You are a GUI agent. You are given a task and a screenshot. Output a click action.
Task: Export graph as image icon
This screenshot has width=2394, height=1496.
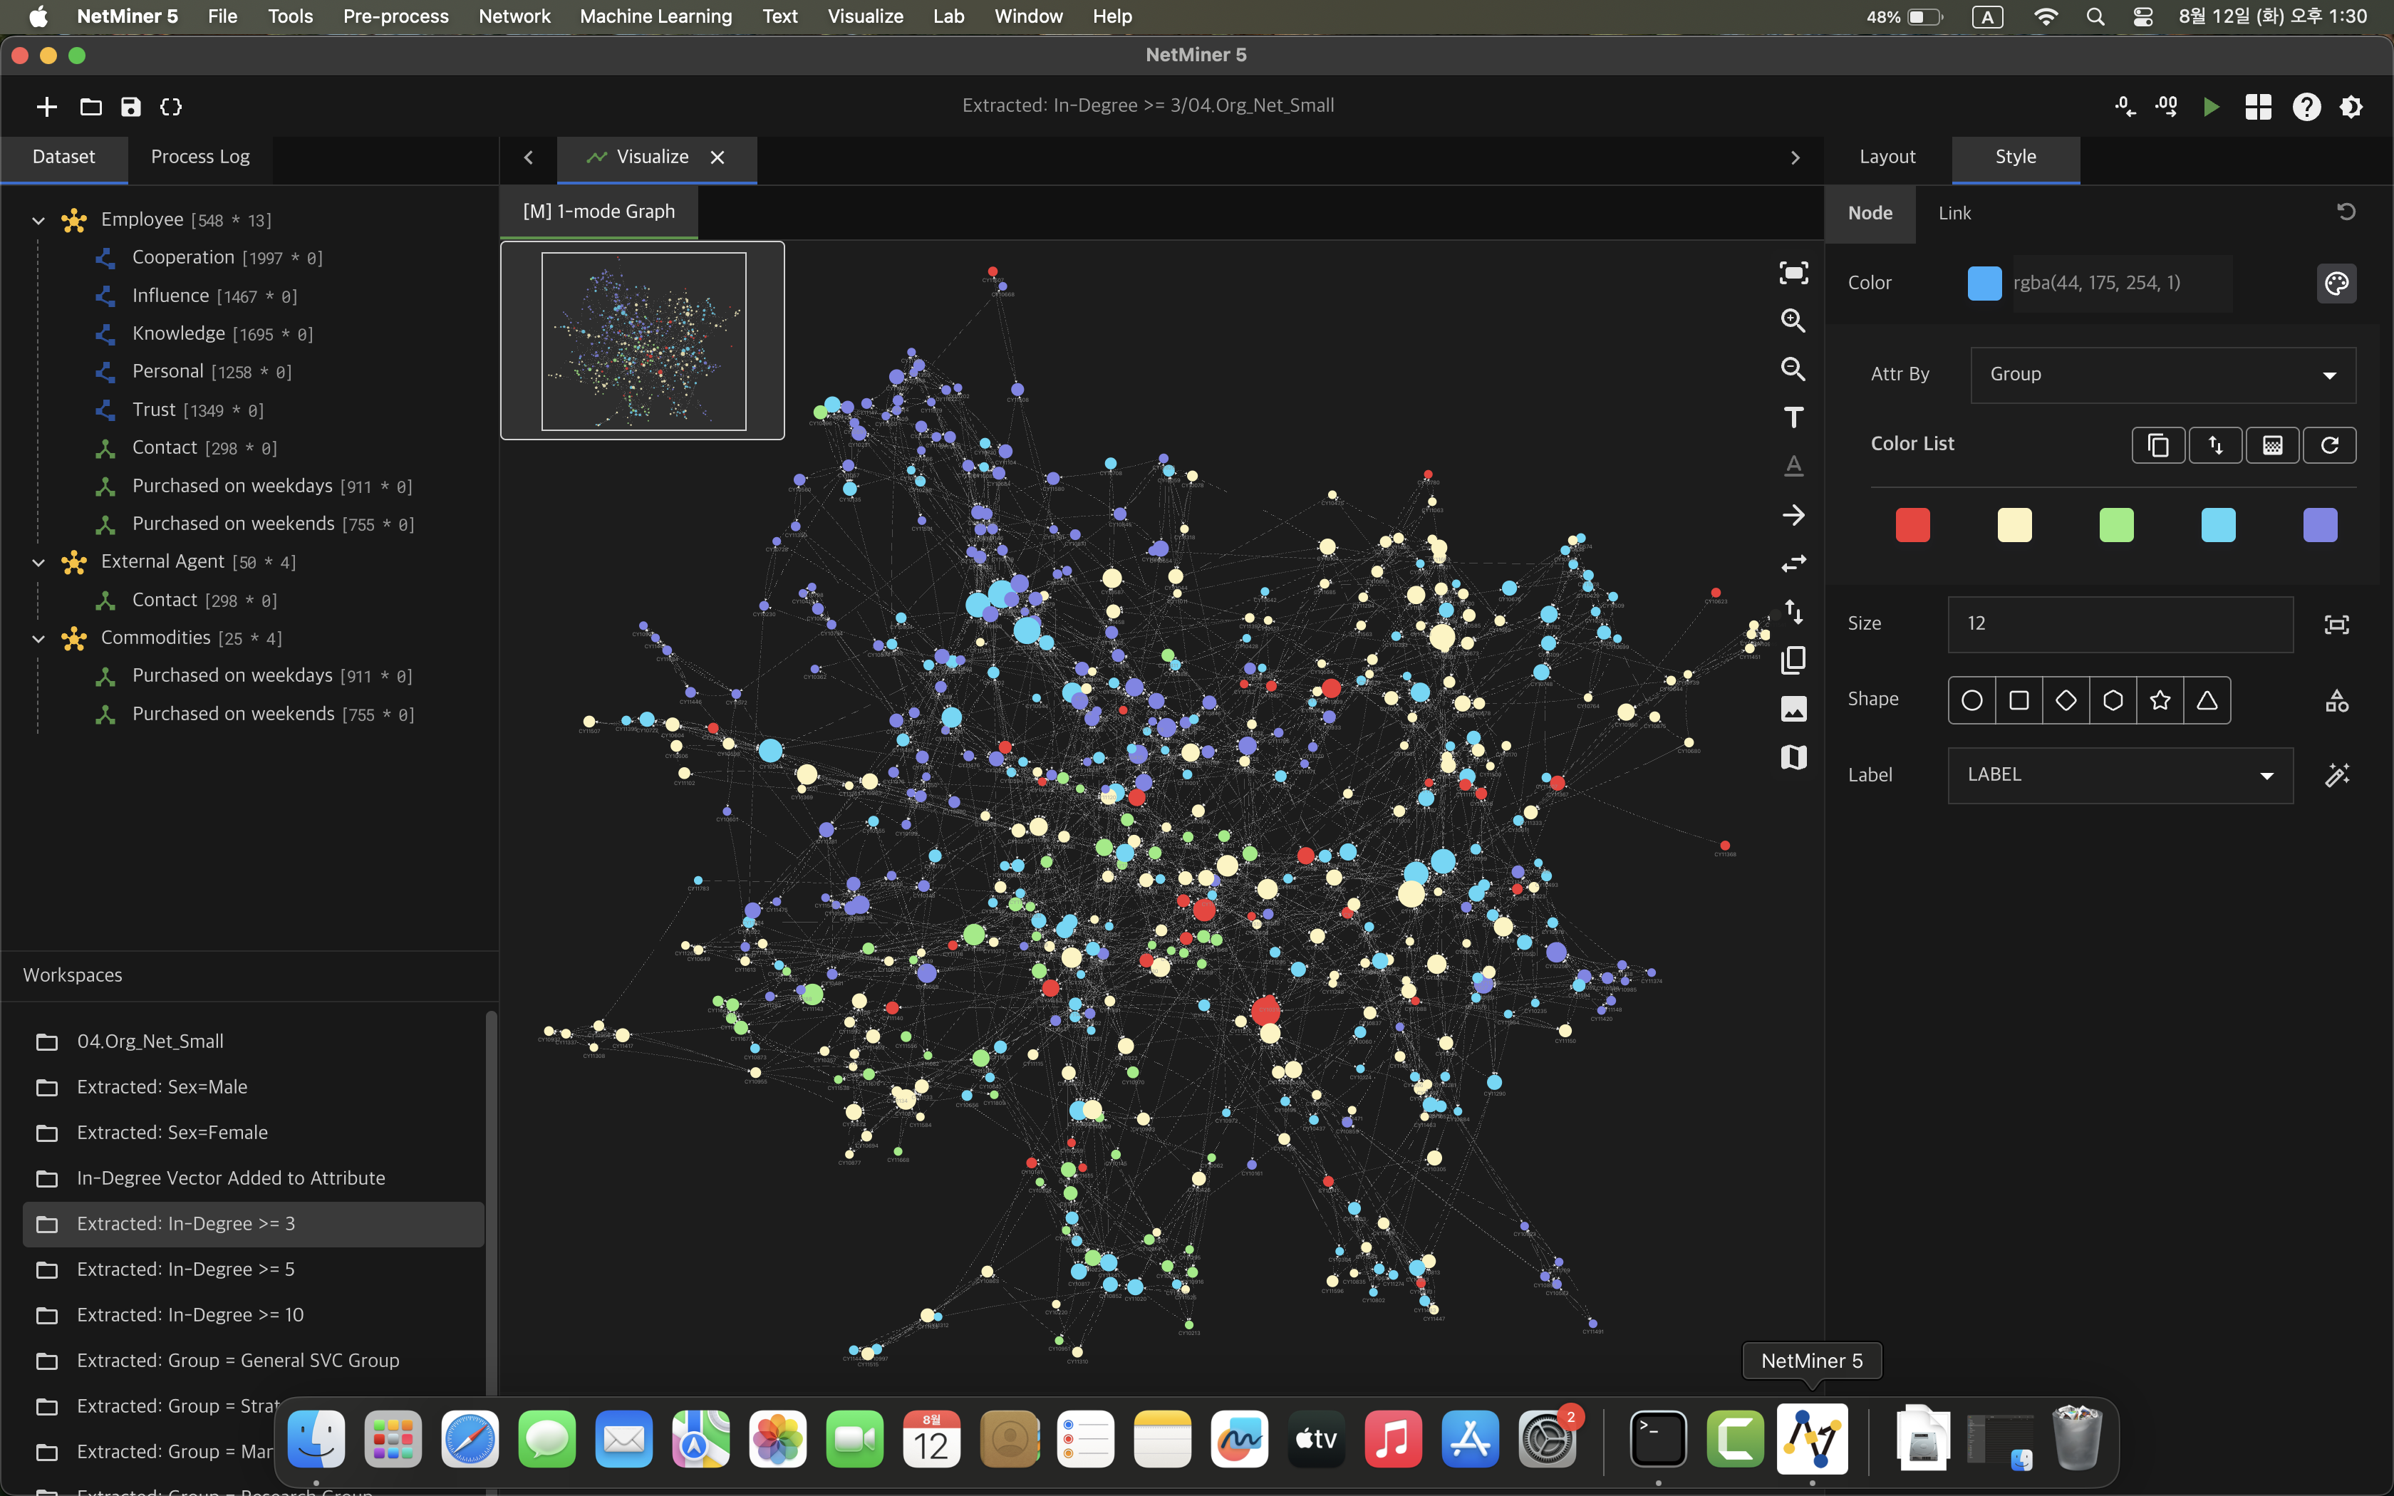(1793, 708)
